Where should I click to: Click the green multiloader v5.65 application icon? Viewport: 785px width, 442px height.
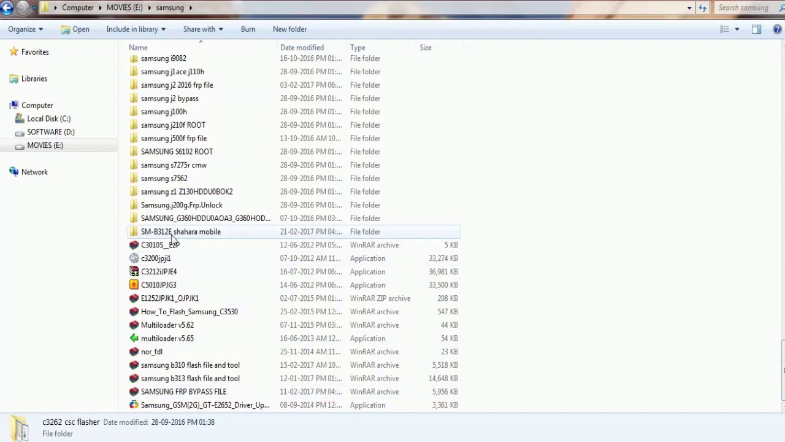[134, 338]
